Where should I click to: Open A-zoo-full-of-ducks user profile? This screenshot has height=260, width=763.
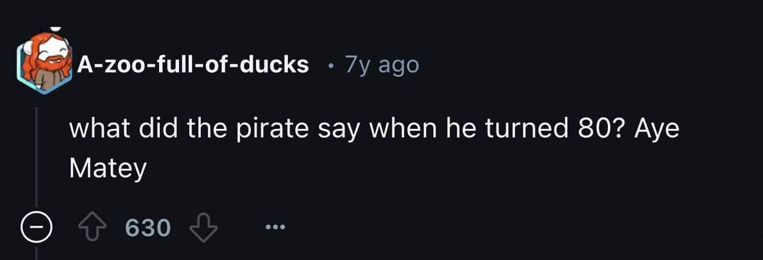tap(193, 65)
